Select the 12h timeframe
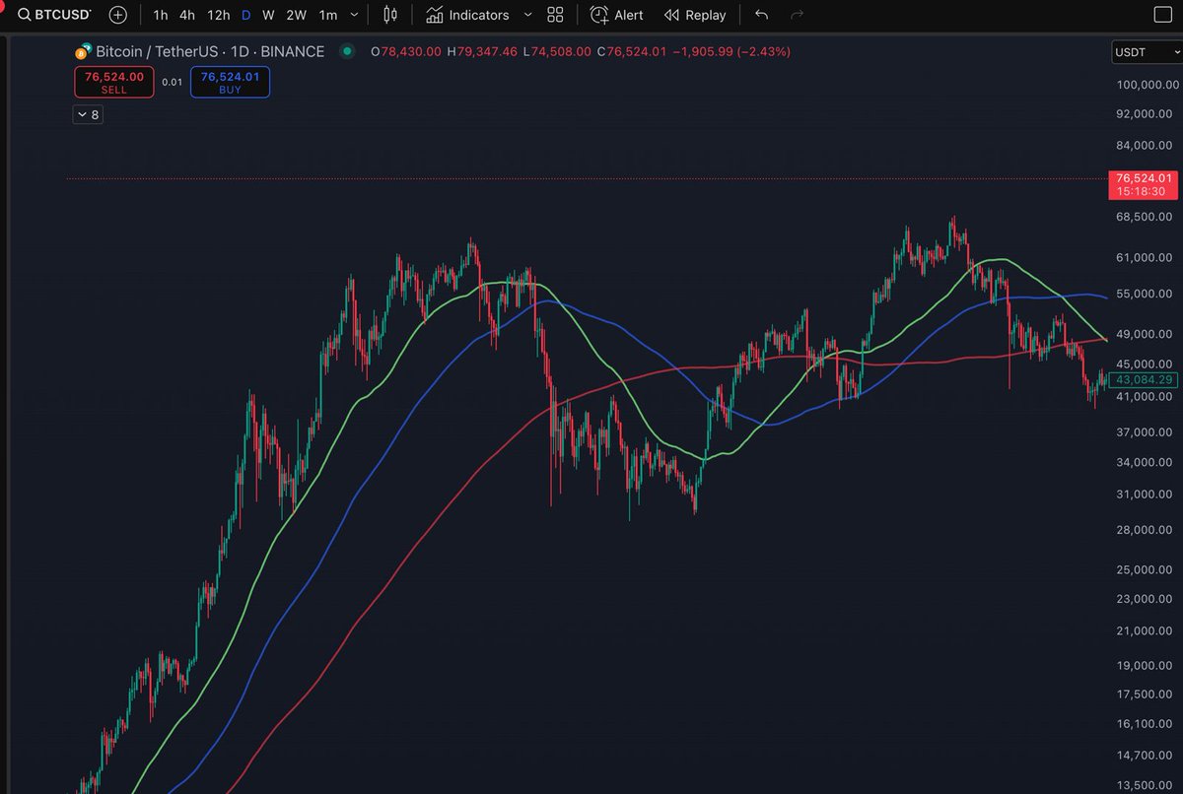The width and height of the screenshot is (1183, 794). pyautogui.click(x=219, y=15)
